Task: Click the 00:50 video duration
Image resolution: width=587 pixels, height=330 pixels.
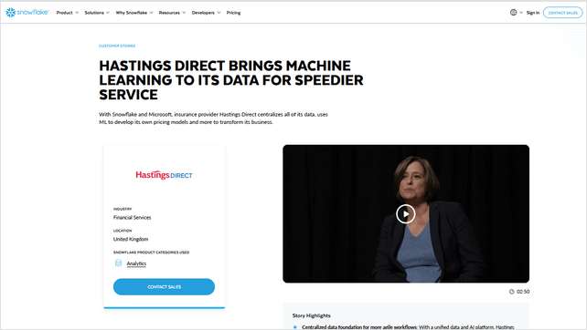Action: pos(523,292)
